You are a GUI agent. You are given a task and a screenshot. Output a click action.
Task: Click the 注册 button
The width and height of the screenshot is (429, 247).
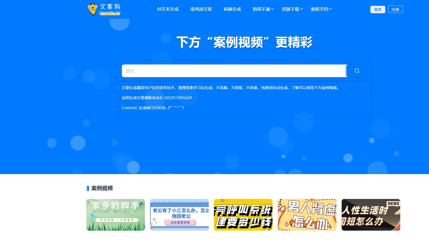395,9
